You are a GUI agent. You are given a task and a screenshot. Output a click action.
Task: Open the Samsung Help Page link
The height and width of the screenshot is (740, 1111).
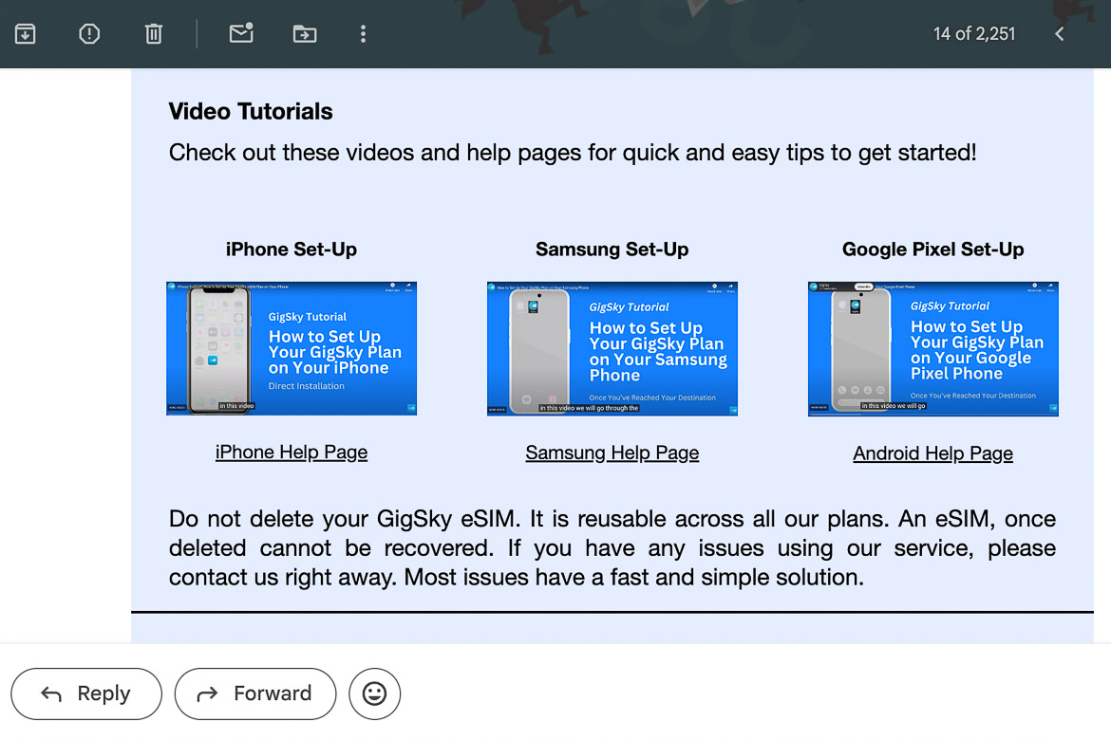[612, 453]
